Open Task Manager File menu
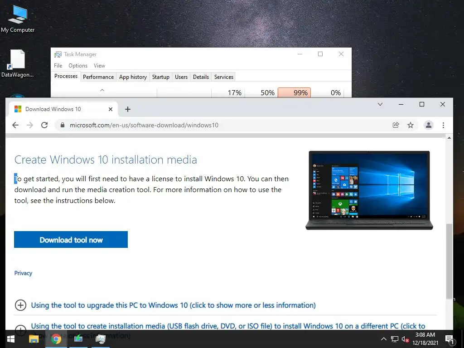Screen dimensions: 464x348 click(58, 66)
